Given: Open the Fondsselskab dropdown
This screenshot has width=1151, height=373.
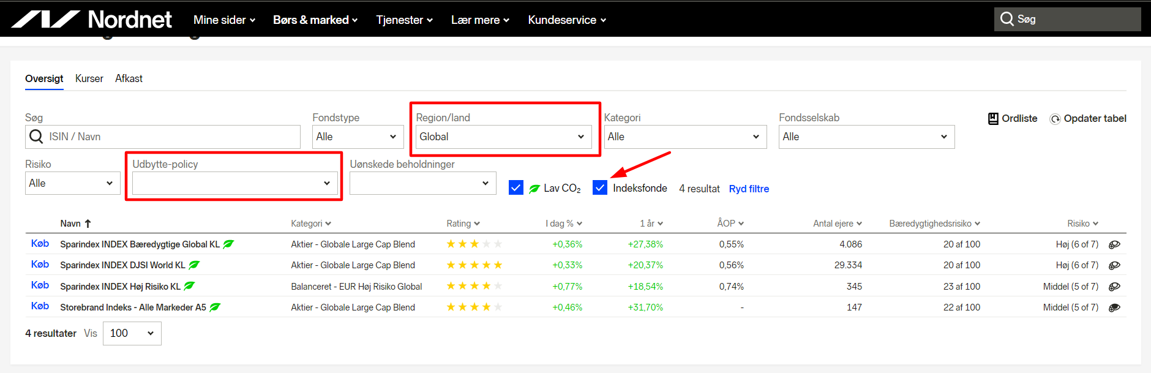Looking at the screenshot, I should [867, 137].
